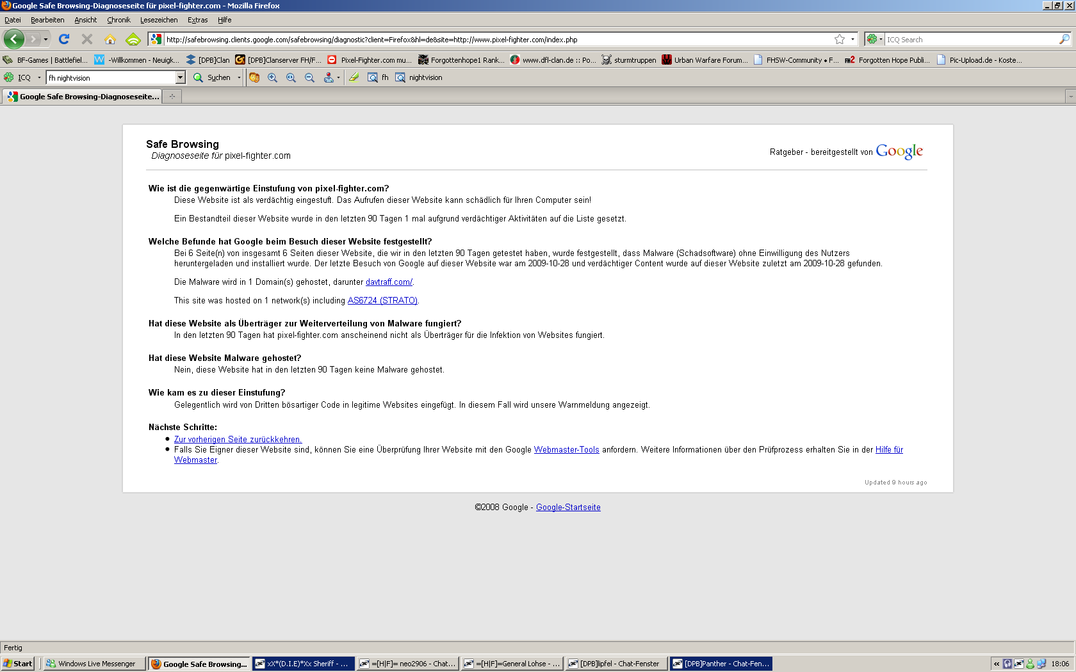Viewport: 1076px width, 672px height.
Task: Switch to Windows Live Messenger taskbar item
Action: pyautogui.click(x=94, y=664)
